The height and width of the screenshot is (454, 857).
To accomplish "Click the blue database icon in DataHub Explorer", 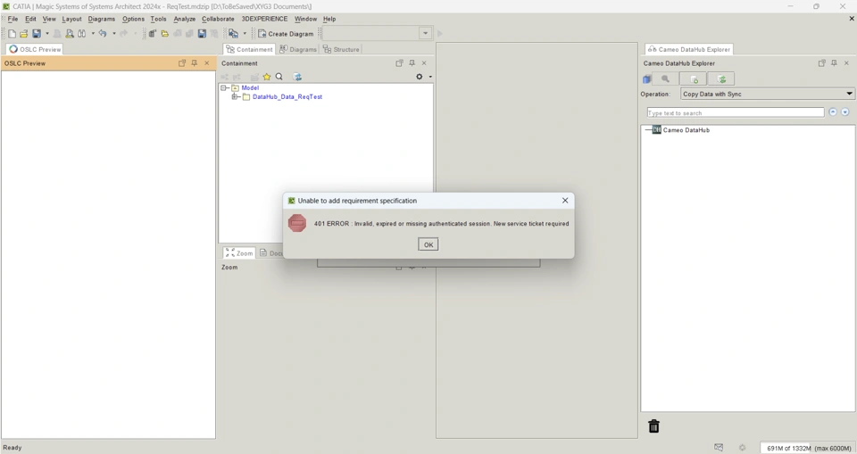I will point(647,79).
